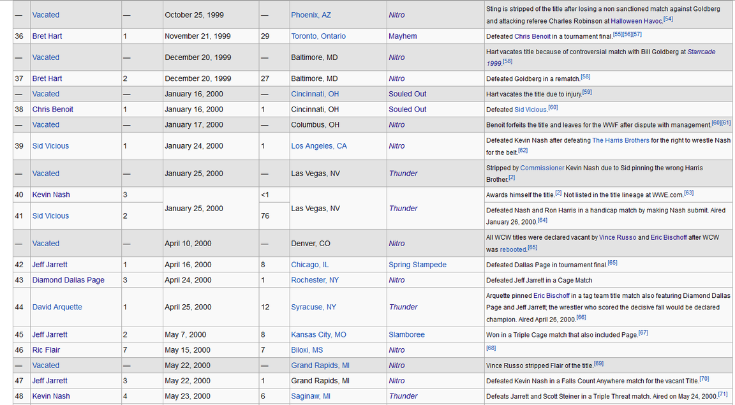Open The Harris Brothers link
The image size is (735, 405).
click(621, 140)
